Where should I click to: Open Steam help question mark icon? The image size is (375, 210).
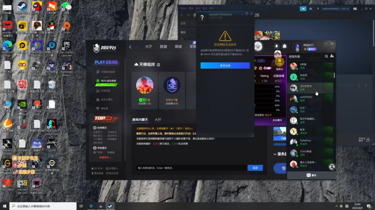click(x=318, y=9)
